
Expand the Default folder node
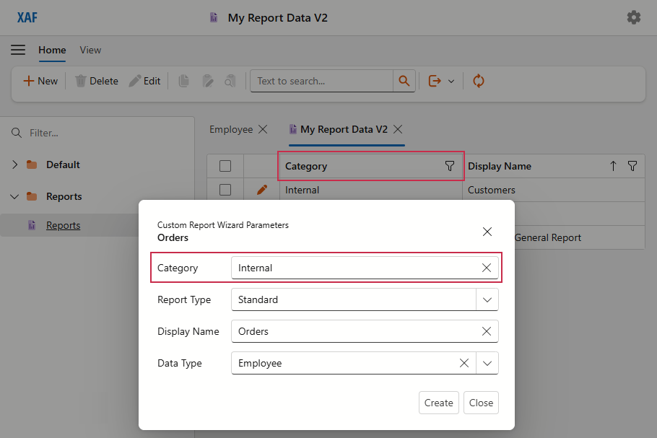click(x=15, y=165)
